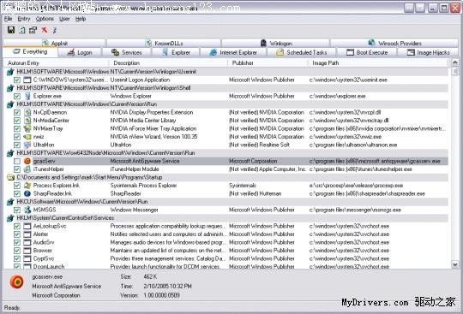Open the User menu
The height and width of the screenshot is (314, 463).
pyautogui.click(x=64, y=19)
